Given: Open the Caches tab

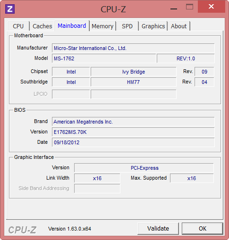Looking at the screenshot, I should tap(42, 26).
